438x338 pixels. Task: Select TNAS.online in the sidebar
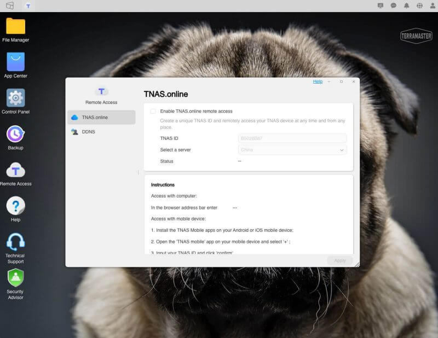tap(101, 117)
